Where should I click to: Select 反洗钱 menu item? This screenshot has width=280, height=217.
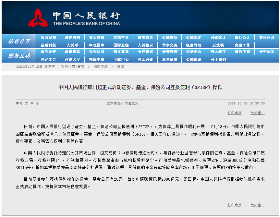click(218, 45)
